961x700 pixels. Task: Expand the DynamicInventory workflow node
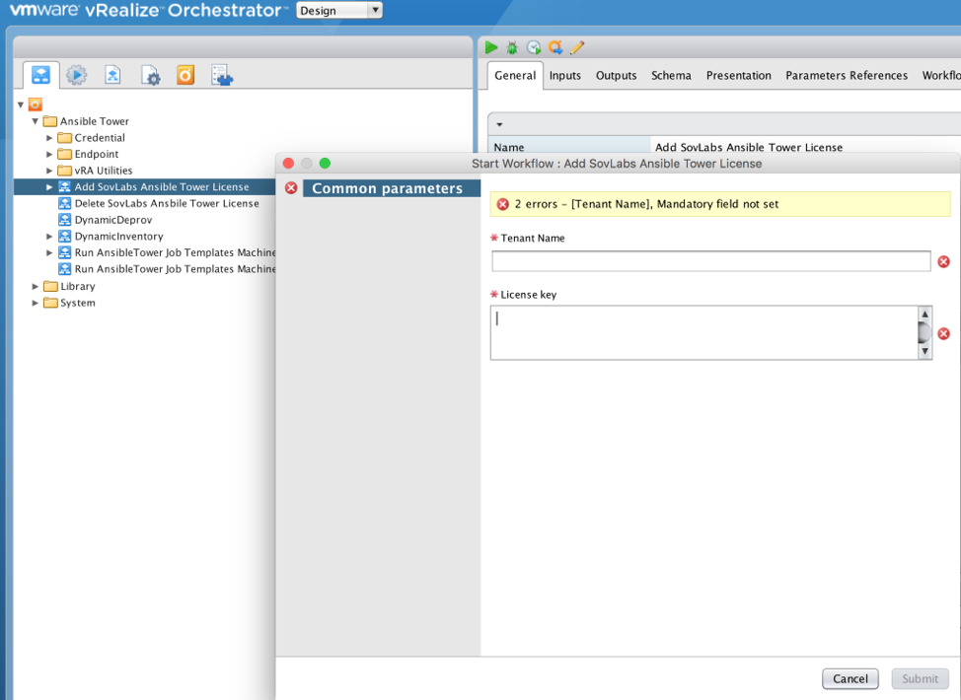[49, 237]
